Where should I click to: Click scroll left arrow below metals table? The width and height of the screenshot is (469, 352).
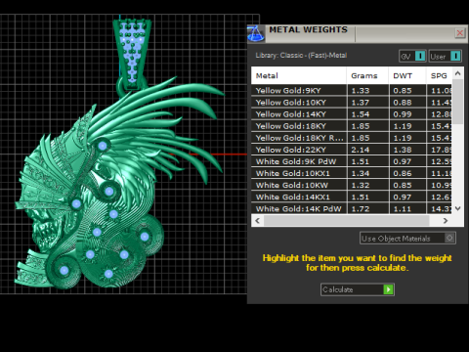(257, 221)
